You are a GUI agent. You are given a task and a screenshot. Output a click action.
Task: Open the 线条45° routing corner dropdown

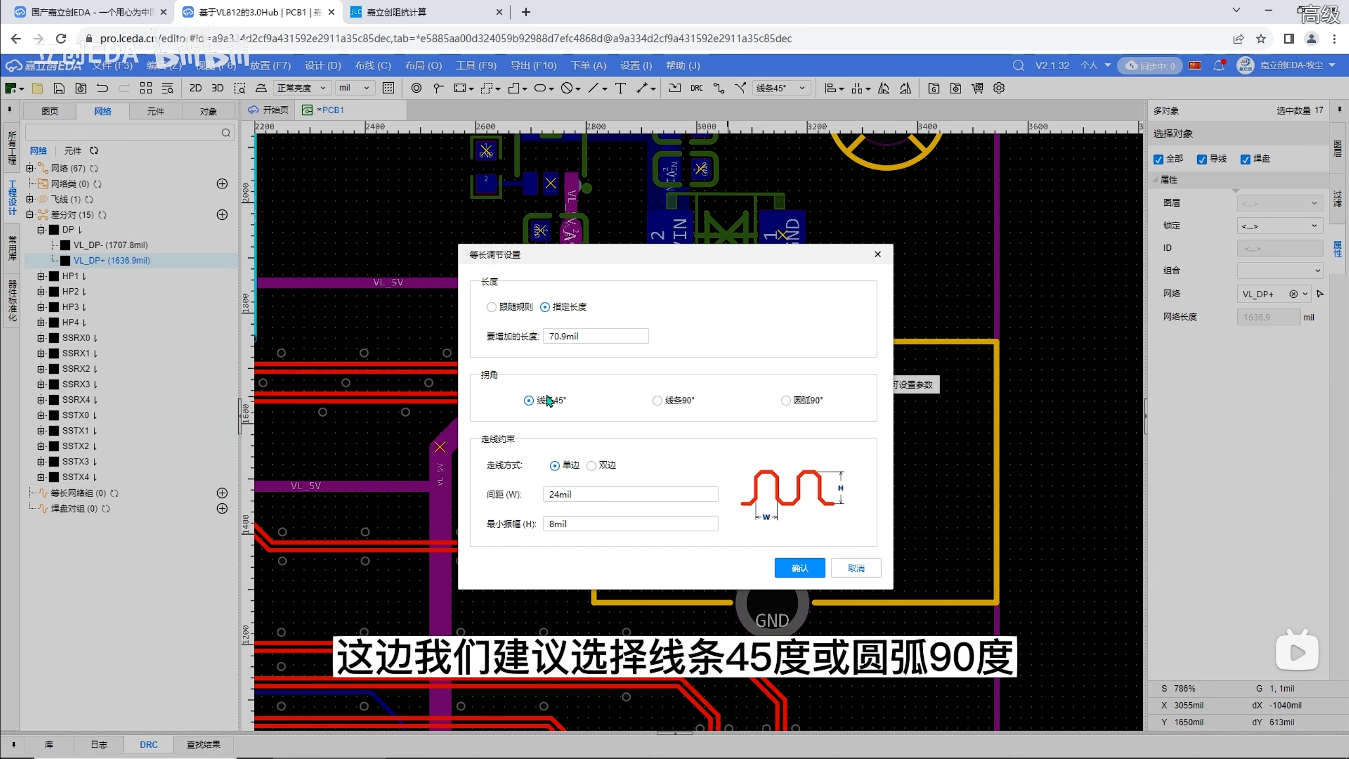[780, 88]
